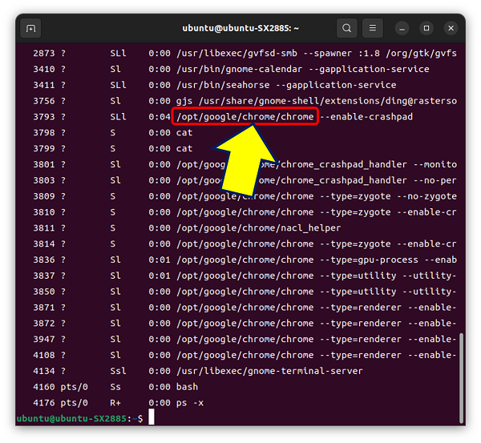This screenshot has width=481, height=443.
Task: Click the ps -x process line
Action: pyautogui.click(x=118, y=403)
